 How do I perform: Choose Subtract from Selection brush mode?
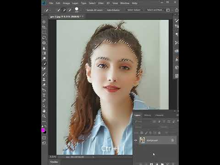pyautogui.click(x=70, y=10)
